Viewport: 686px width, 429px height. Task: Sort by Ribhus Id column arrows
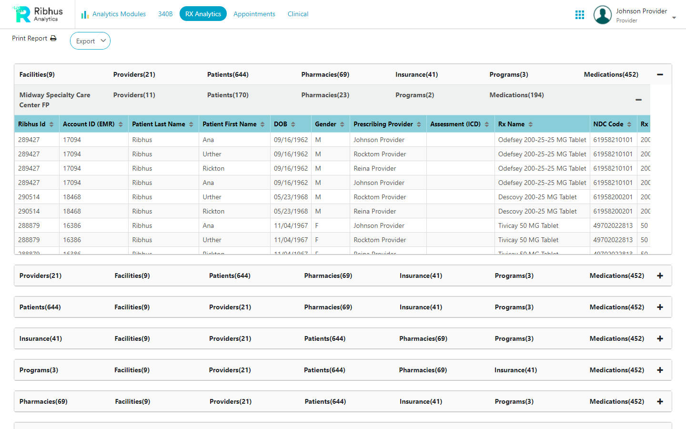point(51,124)
